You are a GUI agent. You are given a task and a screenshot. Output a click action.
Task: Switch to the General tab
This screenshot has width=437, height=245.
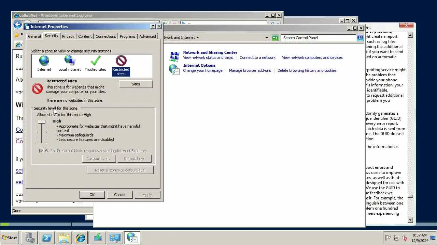pyautogui.click(x=34, y=36)
